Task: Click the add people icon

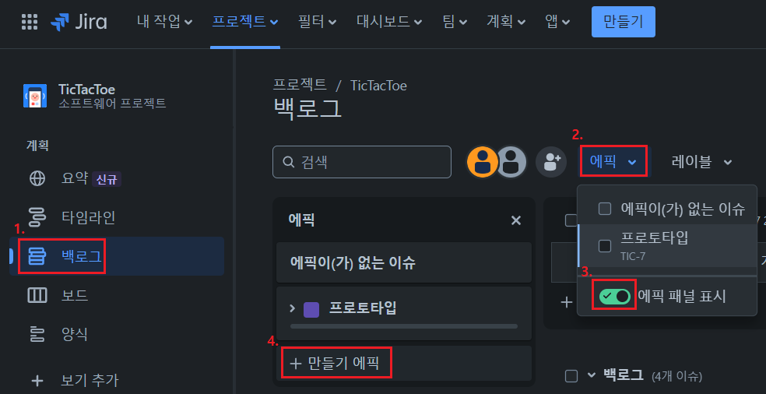Action: (551, 162)
